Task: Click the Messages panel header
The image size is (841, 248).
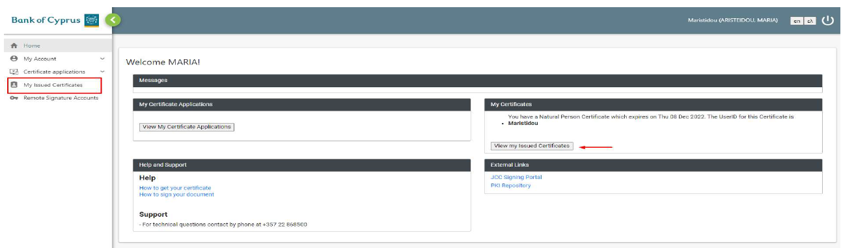Action: coord(477,80)
